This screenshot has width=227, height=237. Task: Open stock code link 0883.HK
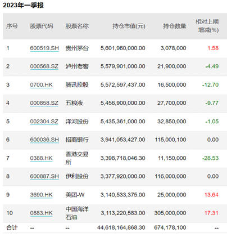(x=42, y=213)
